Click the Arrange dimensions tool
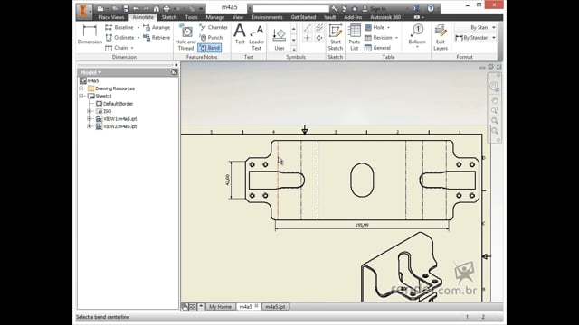The width and height of the screenshot is (579, 325). 157,28
